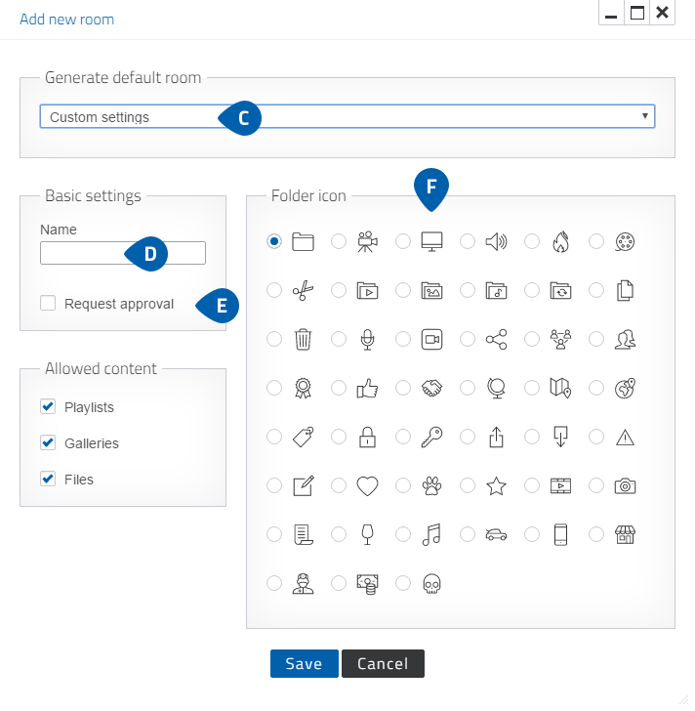
Task: Maximize the Add new room dialog
Action: (x=637, y=13)
